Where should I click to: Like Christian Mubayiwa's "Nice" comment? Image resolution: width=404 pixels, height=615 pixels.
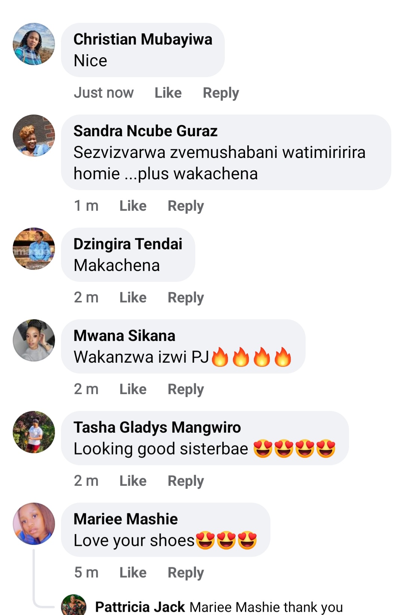click(x=168, y=93)
